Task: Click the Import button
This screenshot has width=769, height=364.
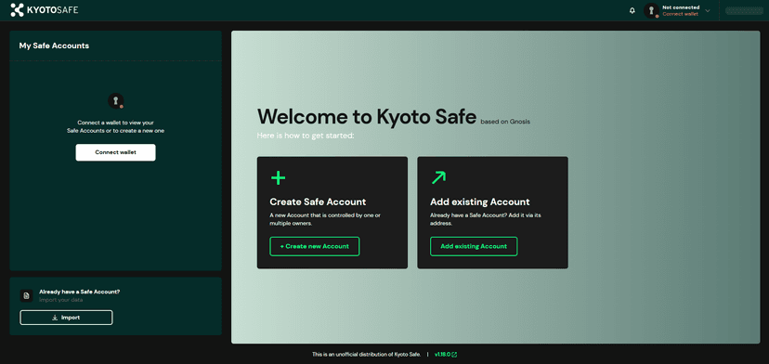Action: click(66, 318)
